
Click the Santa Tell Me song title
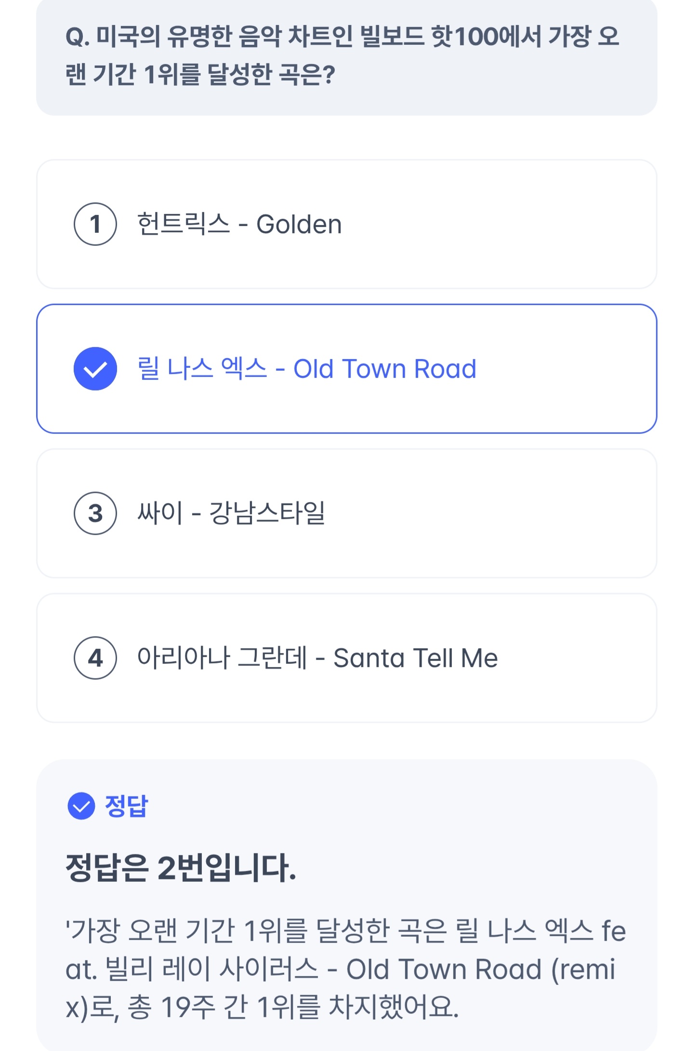click(415, 658)
